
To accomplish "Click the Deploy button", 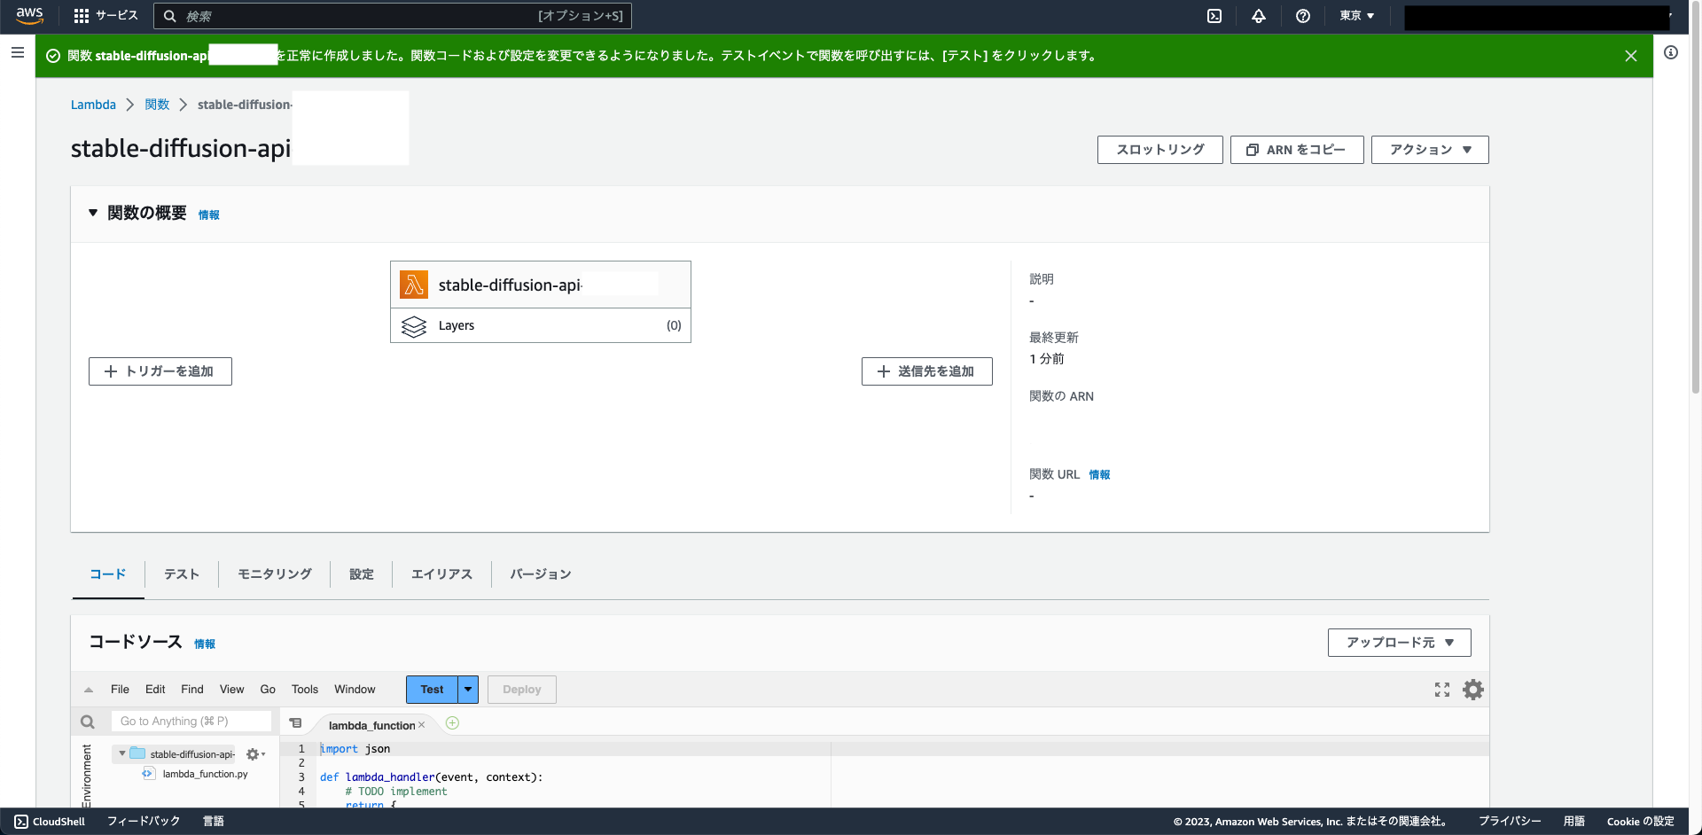I will [x=522, y=690].
